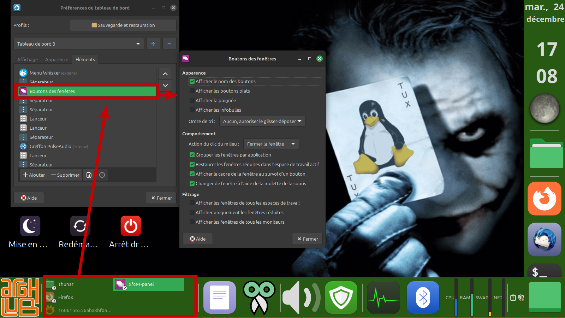Click Aide in Boutons des fenêtres dialog
The image size is (565, 318).
198,239
